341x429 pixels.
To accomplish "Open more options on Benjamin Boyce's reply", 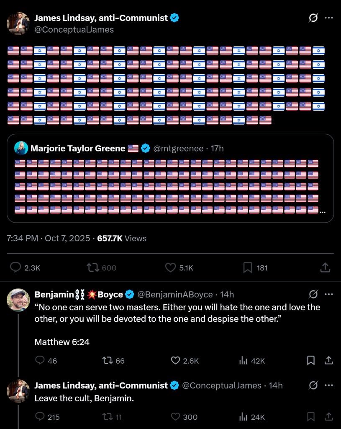I will point(329,294).
